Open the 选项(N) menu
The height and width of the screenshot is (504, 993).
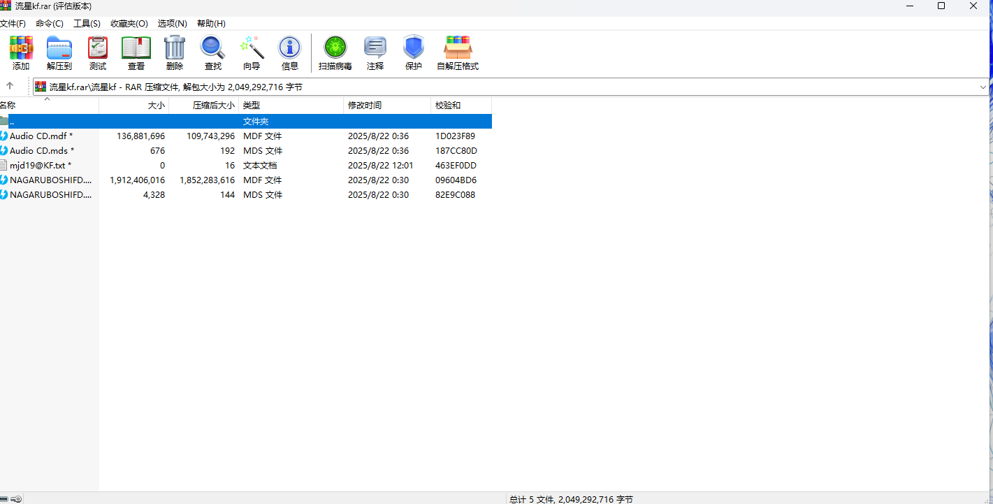pyautogui.click(x=172, y=24)
